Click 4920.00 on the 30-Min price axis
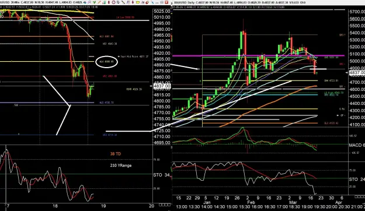 click(x=162, y=53)
